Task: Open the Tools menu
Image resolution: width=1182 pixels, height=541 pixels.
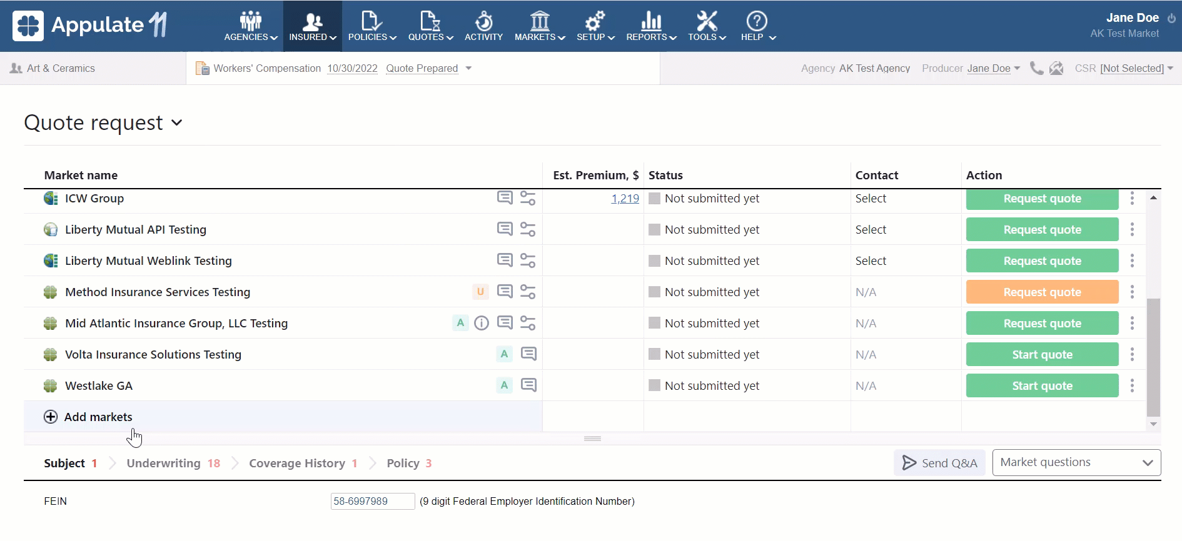Action: (x=707, y=26)
